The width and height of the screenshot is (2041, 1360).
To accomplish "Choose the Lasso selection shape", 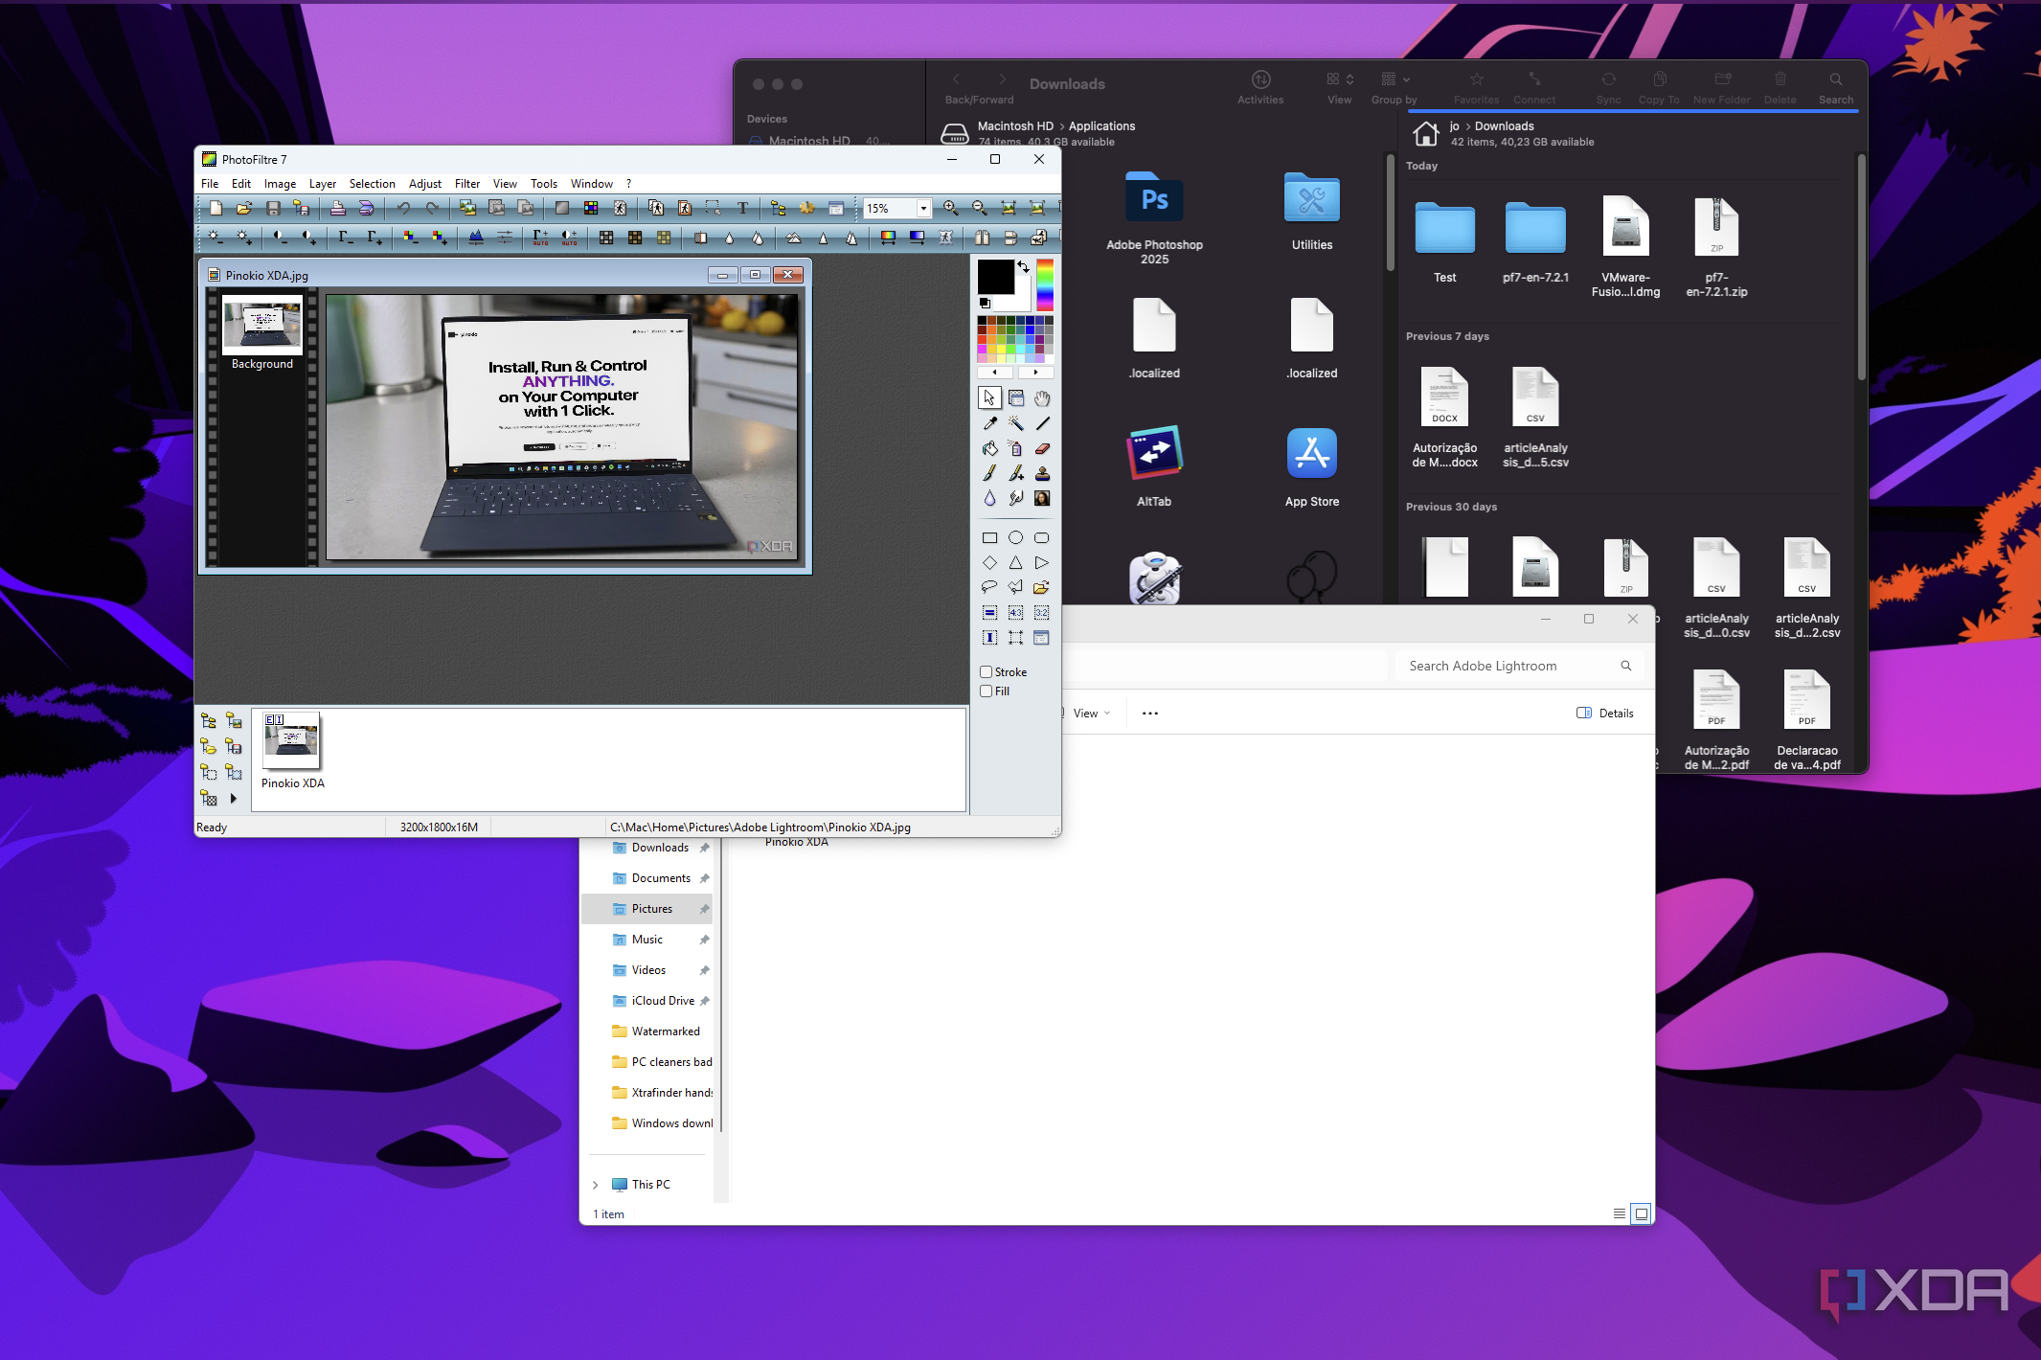I will click(989, 587).
